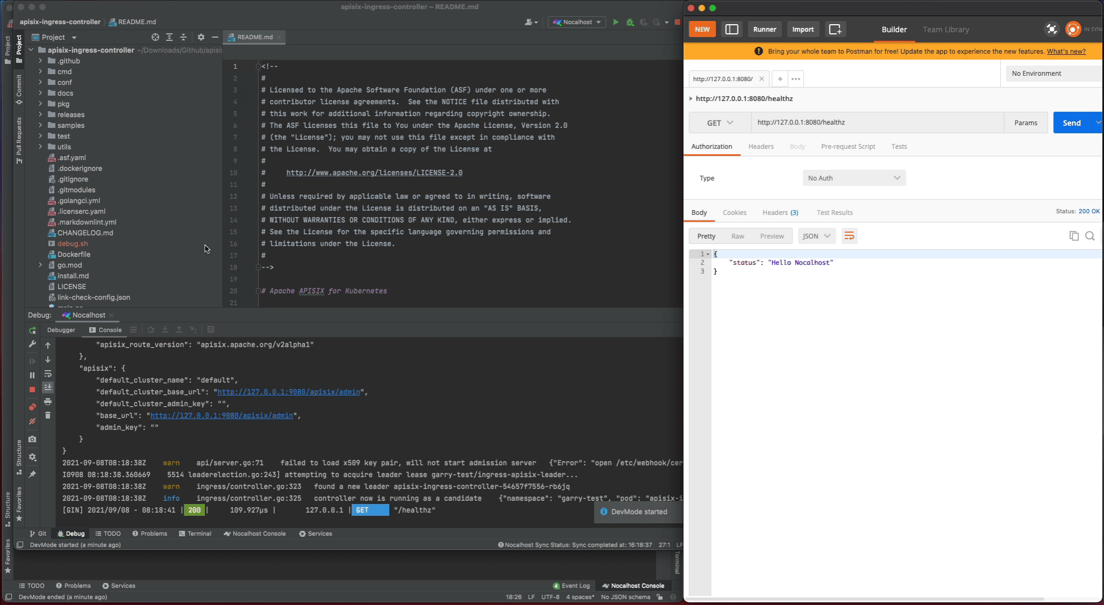The height and width of the screenshot is (605, 1104).
Task: Click the Runner tab in Postman
Action: [x=764, y=29]
